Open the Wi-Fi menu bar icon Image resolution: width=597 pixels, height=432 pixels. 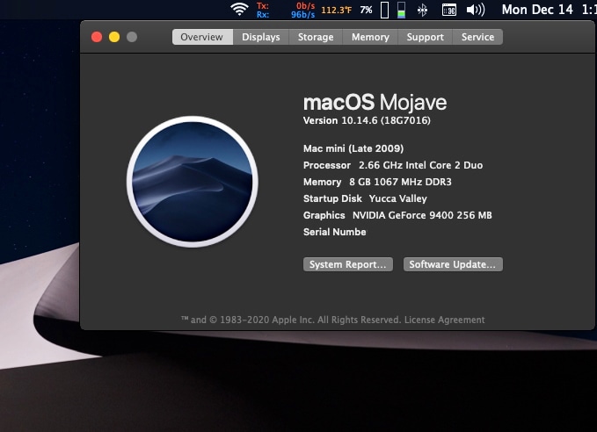[x=239, y=9]
